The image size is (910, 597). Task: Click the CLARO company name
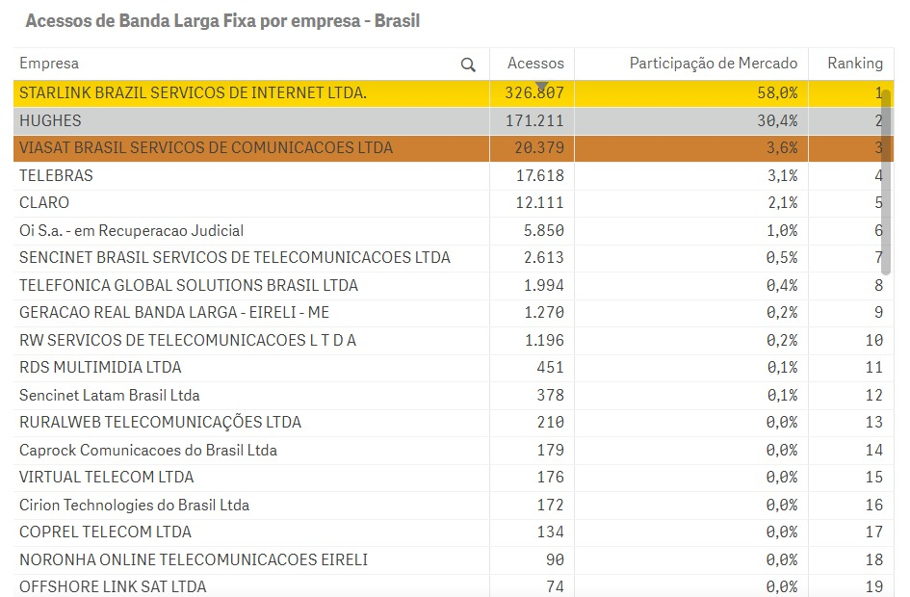pyautogui.click(x=44, y=203)
